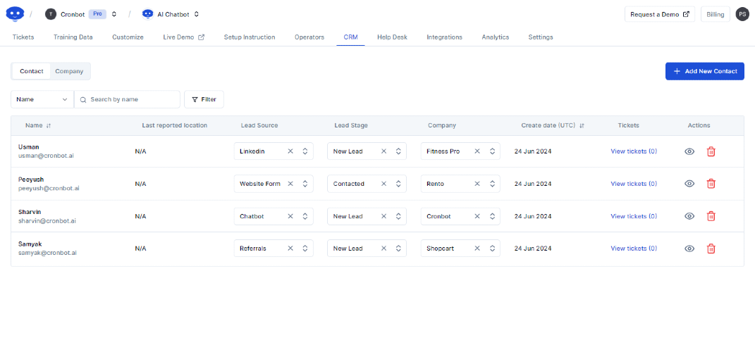Click Add New Contact button
The width and height of the screenshot is (755, 352).
pos(705,71)
